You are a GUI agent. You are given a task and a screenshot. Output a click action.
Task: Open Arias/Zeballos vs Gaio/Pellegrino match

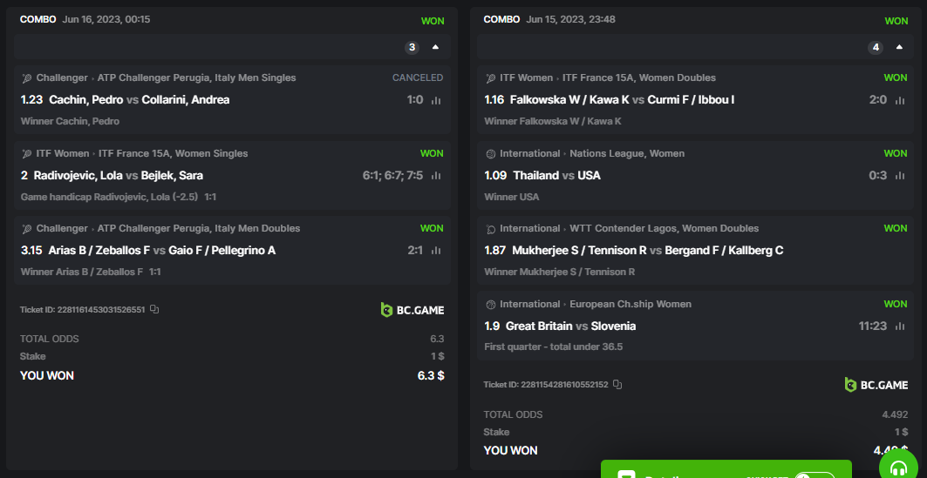(148, 251)
